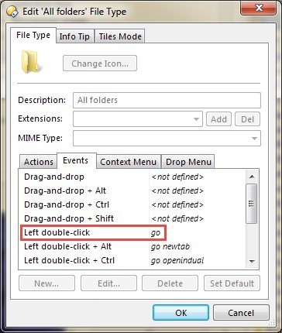Click the 'go openindual' command value
282x333 pixels.
177,260
